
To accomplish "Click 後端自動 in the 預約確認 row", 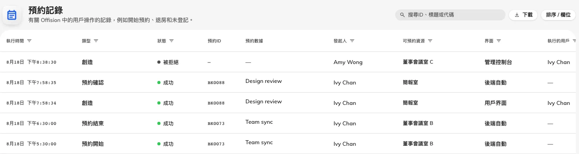I will point(496,82).
